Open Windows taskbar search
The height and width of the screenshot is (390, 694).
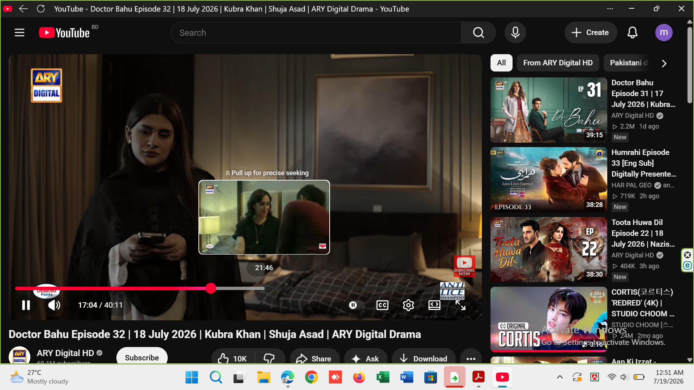tap(216, 377)
